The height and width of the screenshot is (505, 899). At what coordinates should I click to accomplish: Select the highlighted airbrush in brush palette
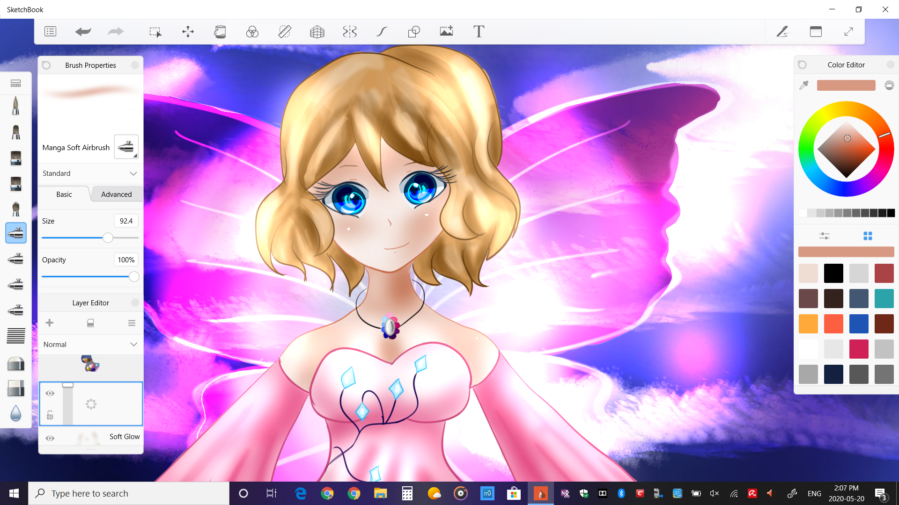(16, 232)
